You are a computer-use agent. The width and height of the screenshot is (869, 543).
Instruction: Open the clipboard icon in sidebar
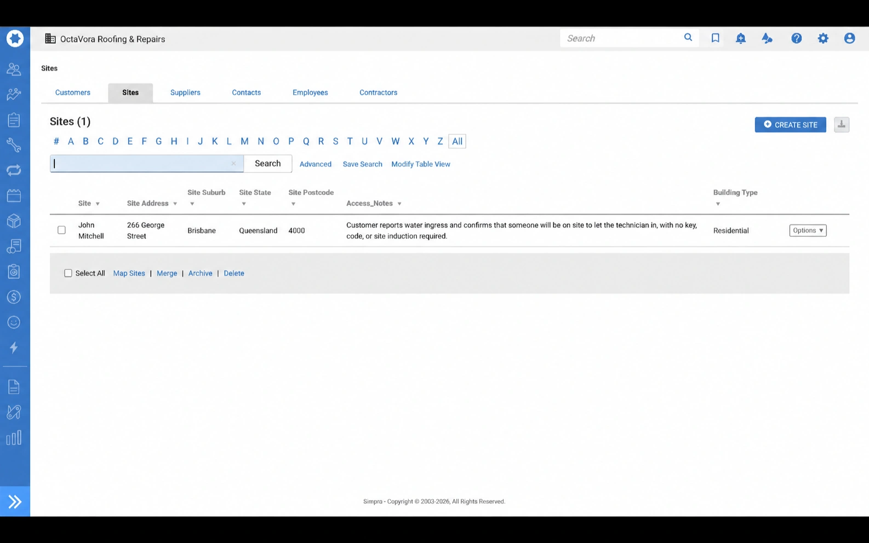coord(14,120)
